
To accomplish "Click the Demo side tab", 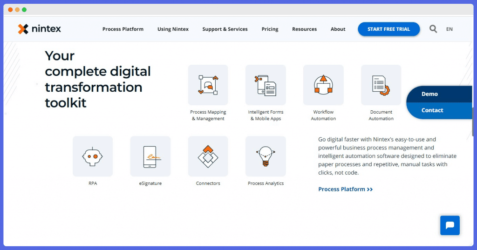I will (x=439, y=94).
